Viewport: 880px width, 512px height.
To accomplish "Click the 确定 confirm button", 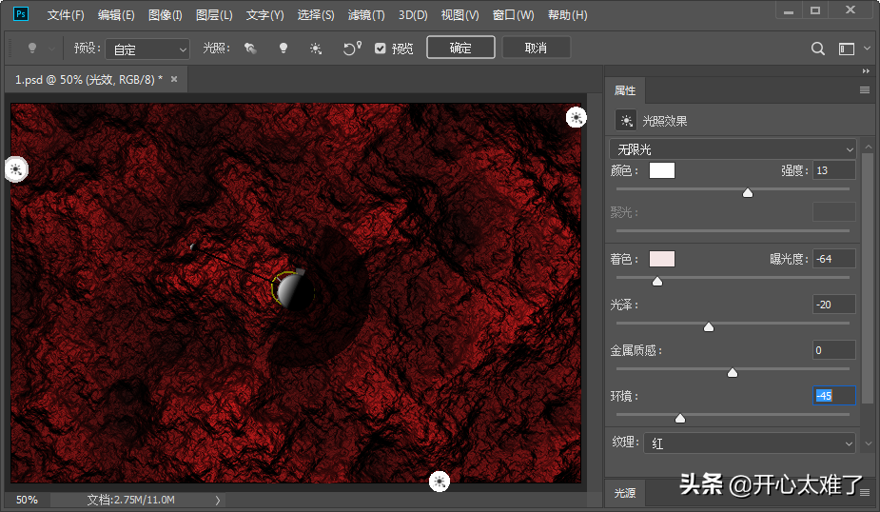I will pyautogui.click(x=460, y=48).
